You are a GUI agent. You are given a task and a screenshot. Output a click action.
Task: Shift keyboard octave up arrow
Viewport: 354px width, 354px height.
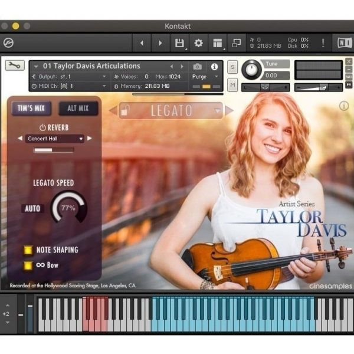(8, 305)
